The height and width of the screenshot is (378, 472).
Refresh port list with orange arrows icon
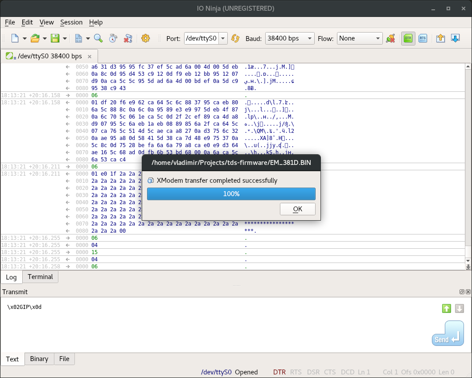tap(235, 38)
